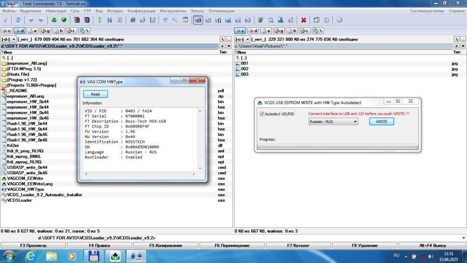Open the Навигация menu
This screenshot has width=467, height=263.
click(56, 11)
